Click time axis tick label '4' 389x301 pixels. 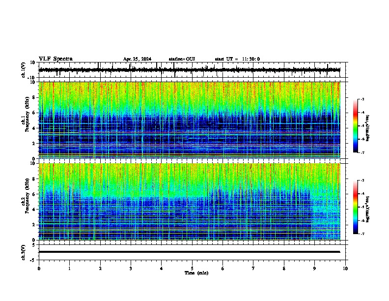coord(161,269)
